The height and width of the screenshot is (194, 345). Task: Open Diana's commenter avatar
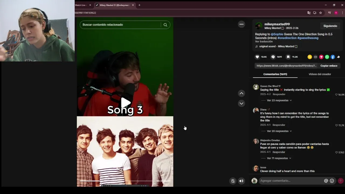[256, 110]
